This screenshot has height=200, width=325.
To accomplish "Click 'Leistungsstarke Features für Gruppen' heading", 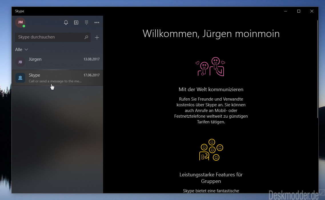I will point(211,178).
